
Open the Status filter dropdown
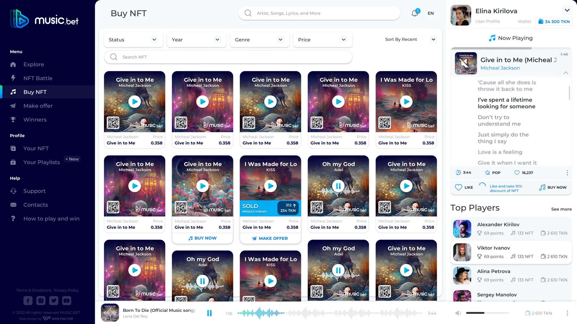click(x=133, y=40)
